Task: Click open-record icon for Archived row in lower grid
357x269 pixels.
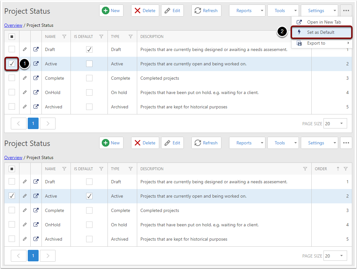Action: 36,239
